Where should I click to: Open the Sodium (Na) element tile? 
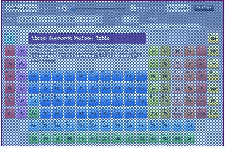click(x=10, y=63)
